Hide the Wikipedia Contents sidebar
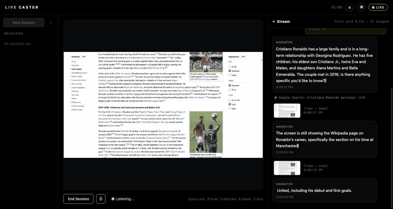The image size is (393, 209). coord(84,57)
